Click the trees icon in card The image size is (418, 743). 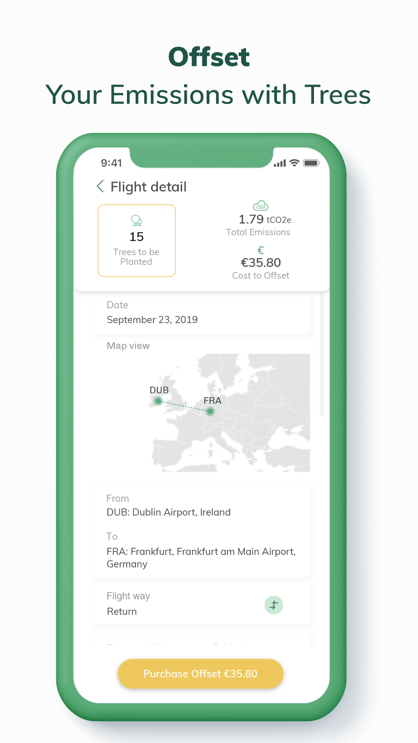pos(136,220)
